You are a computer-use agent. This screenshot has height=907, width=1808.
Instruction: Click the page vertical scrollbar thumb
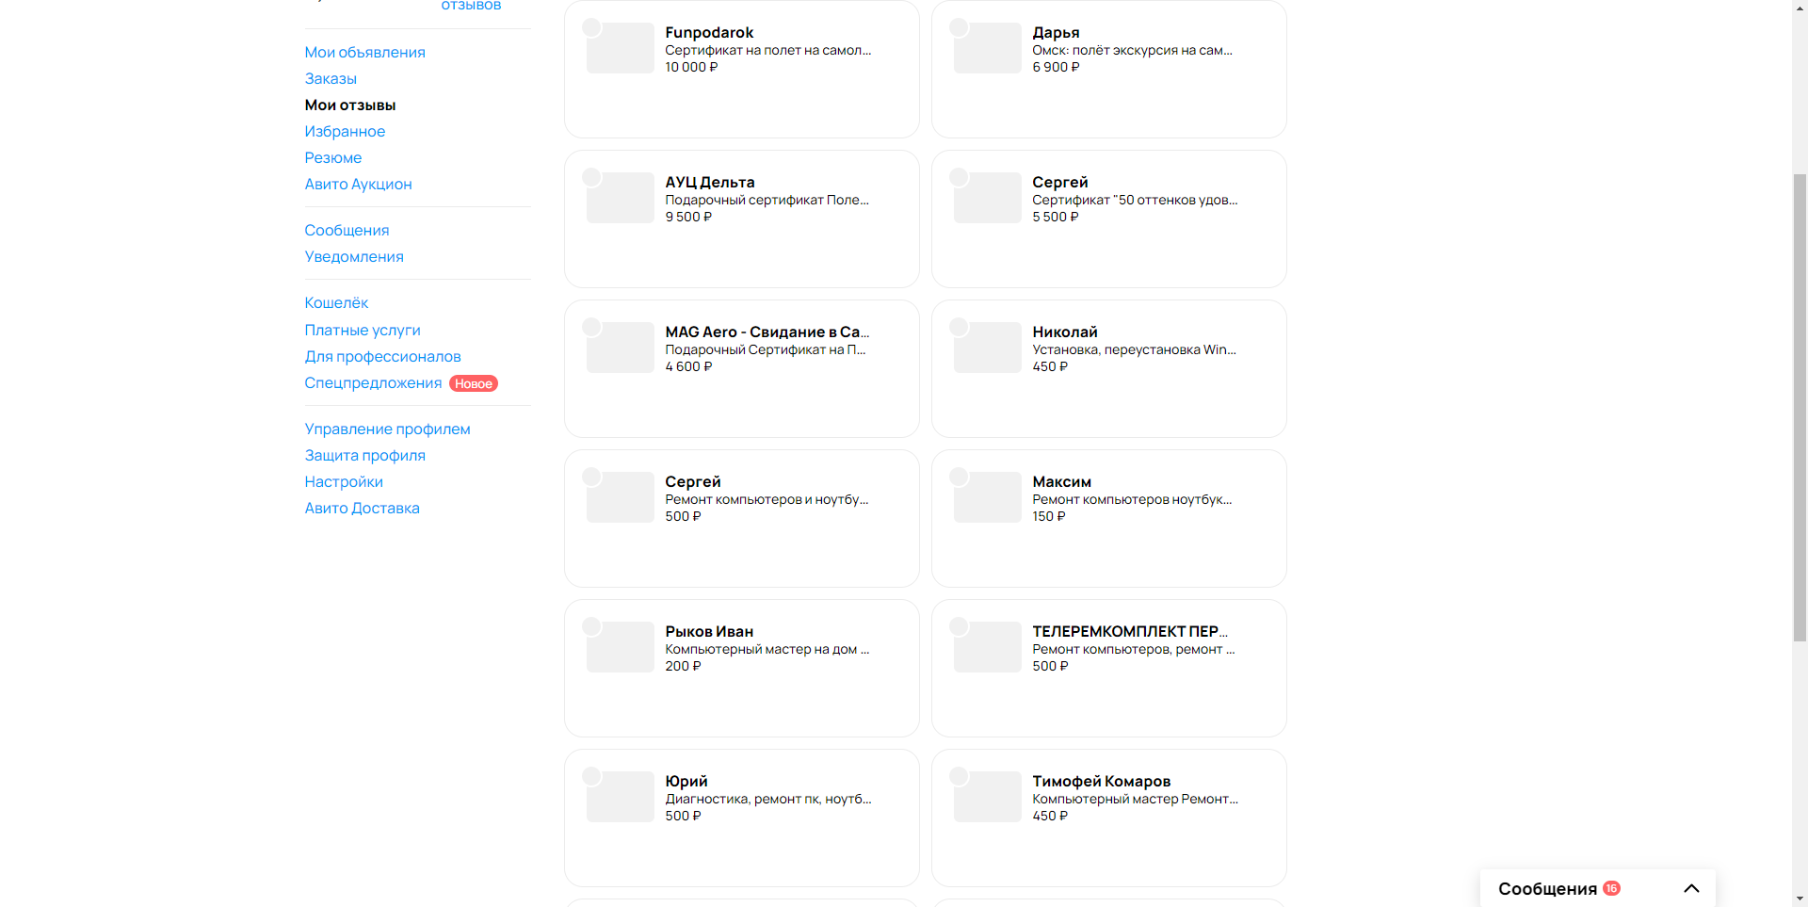click(x=1800, y=407)
